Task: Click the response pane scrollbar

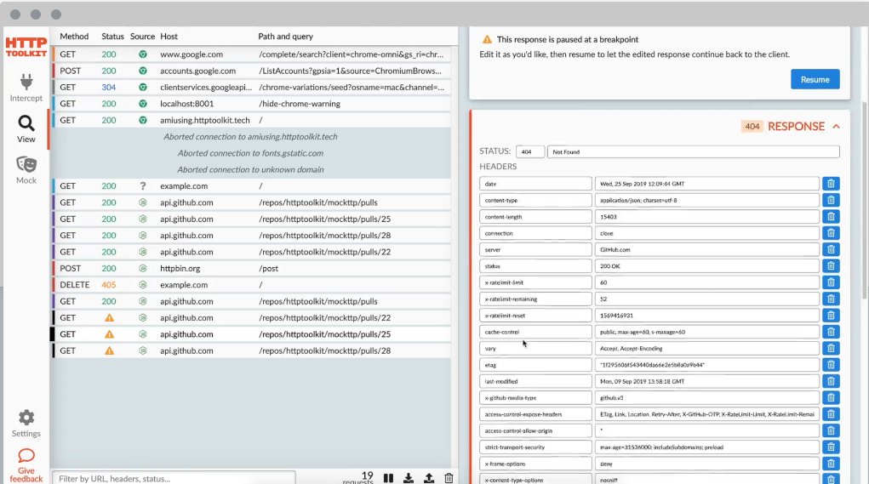Action: [865, 199]
